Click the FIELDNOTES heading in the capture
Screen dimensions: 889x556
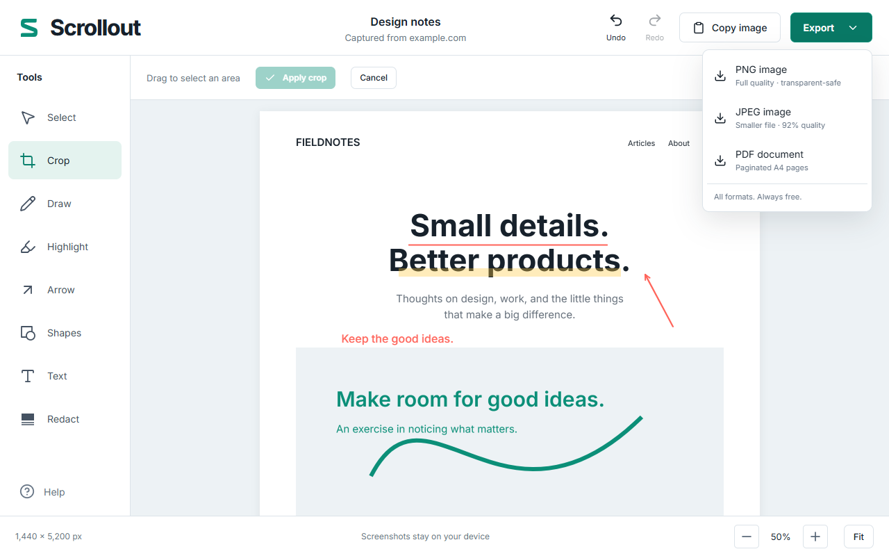tap(328, 142)
